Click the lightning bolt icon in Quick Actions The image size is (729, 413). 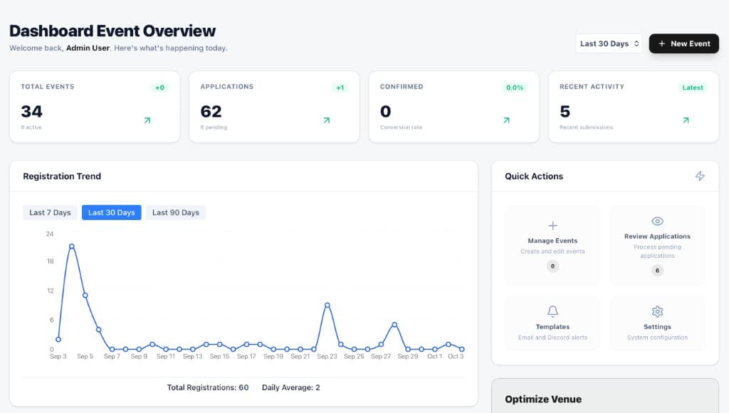700,176
